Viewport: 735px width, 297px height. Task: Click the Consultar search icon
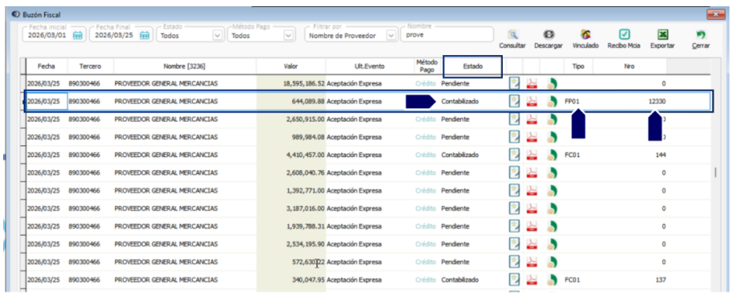point(512,35)
